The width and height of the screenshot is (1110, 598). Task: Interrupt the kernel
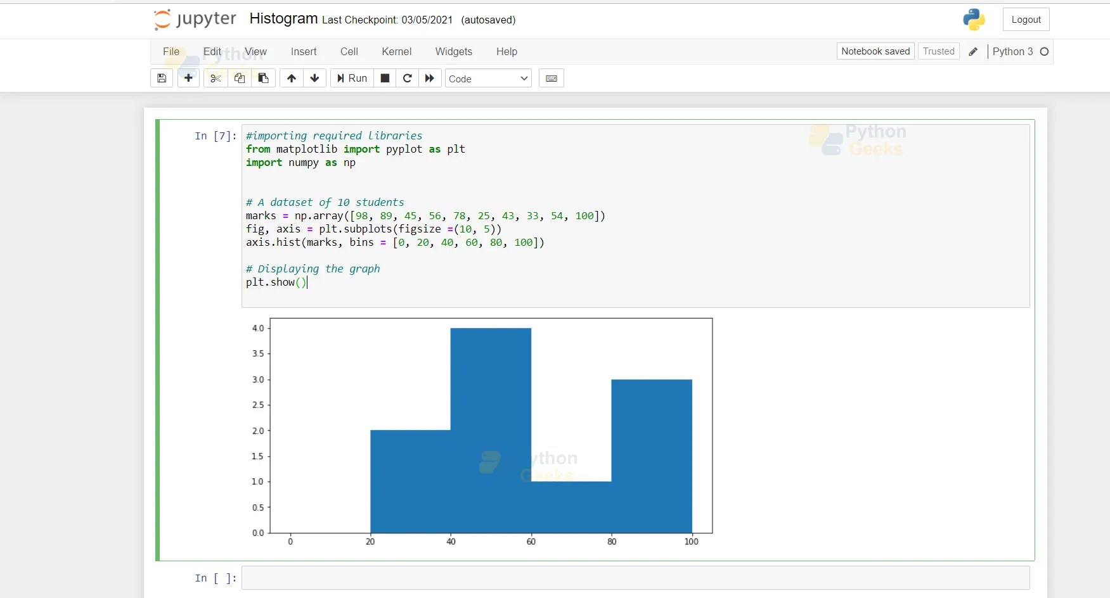[x=384, y=78]
